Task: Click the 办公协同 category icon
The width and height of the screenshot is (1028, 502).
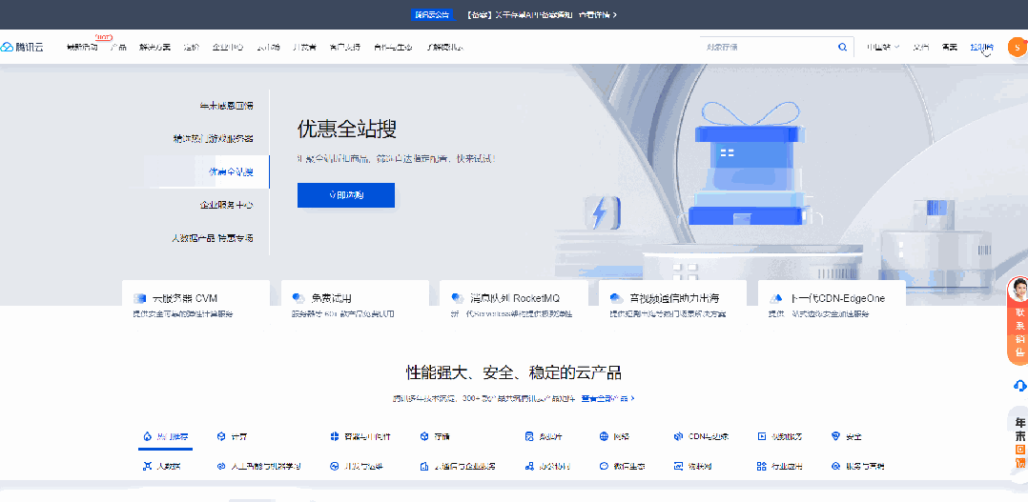Action: (529, 467)
